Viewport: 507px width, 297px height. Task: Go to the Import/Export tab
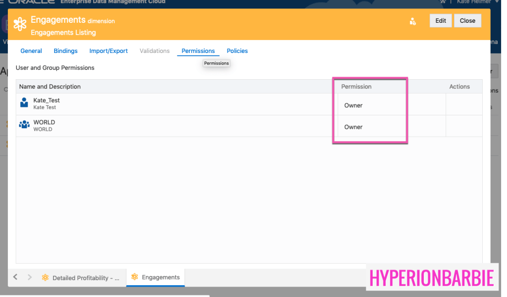click(x=109, y=51)
